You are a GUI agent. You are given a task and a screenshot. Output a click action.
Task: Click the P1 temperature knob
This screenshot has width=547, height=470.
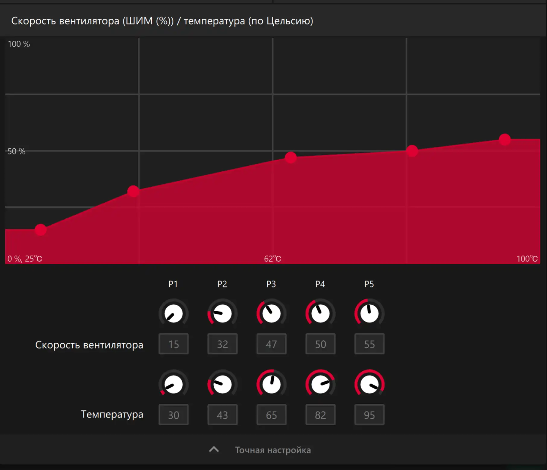[x=174, y=385]
